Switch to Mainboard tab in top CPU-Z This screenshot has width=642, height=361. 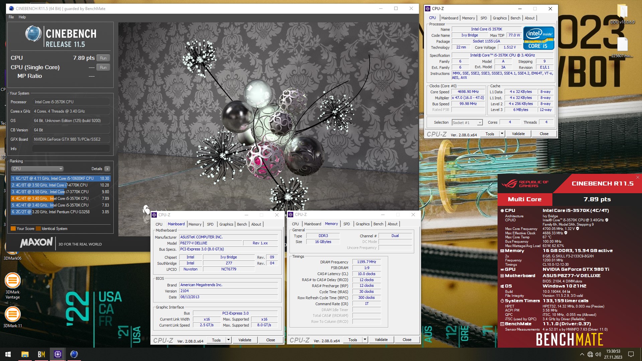pyautogui.click(x=450, y=18)
